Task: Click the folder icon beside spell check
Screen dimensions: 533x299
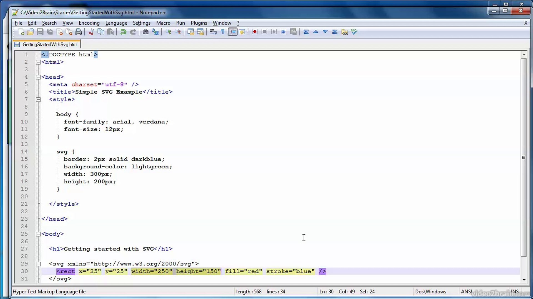Action: pyautogui.click(x=345, y=32)
